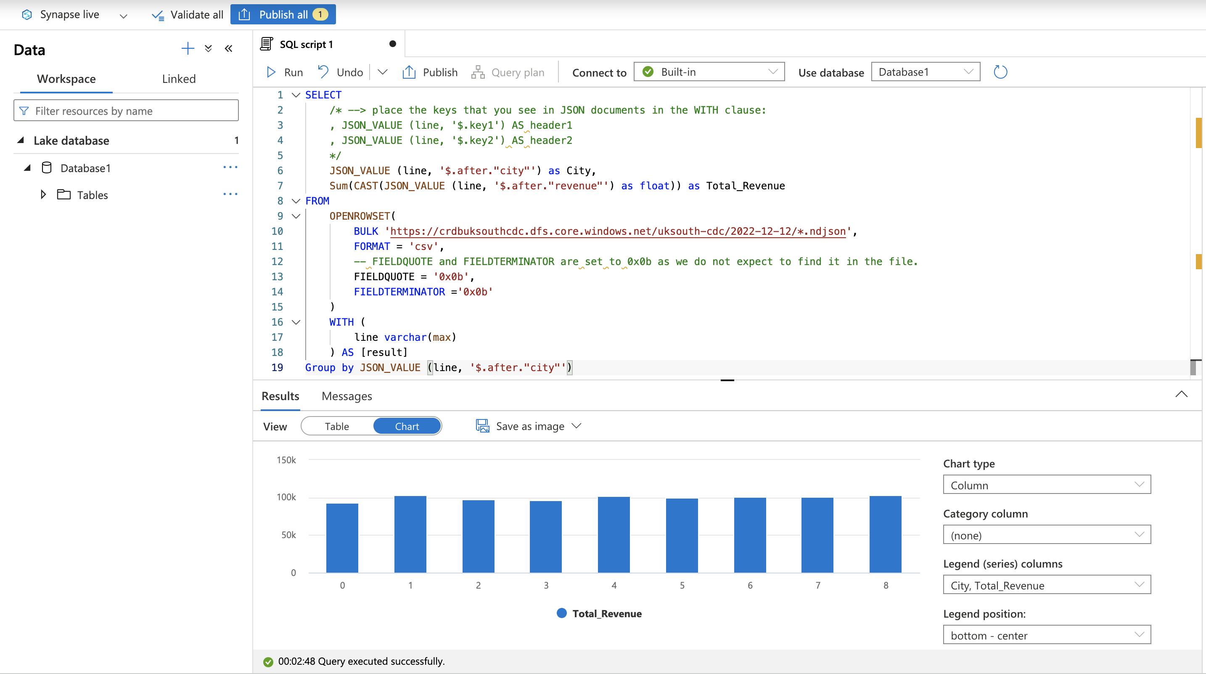Open the Database1 ellipsis actions menu
The width and height of the screenshot is (1206, 674).
click(230, 167)
